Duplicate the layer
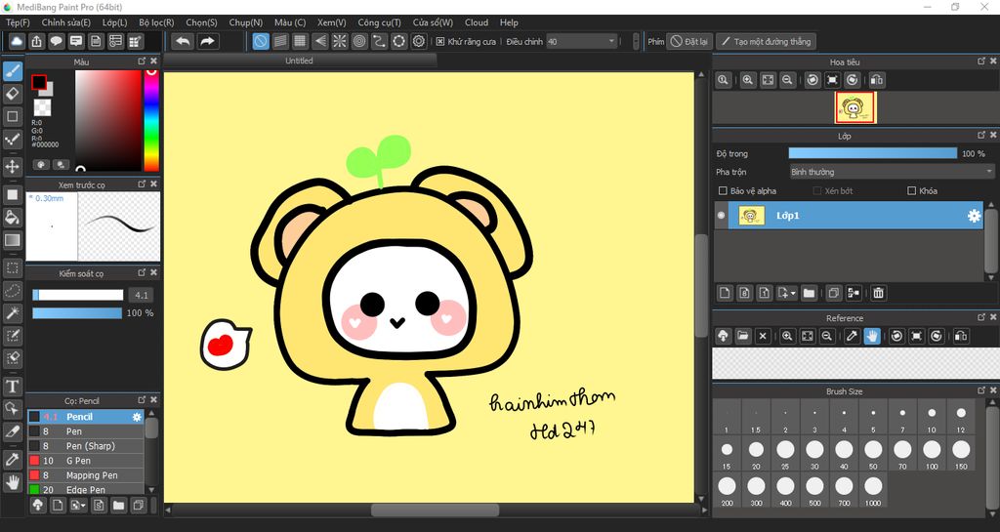Screen dimensions: 1000x532 coord(834,293)
